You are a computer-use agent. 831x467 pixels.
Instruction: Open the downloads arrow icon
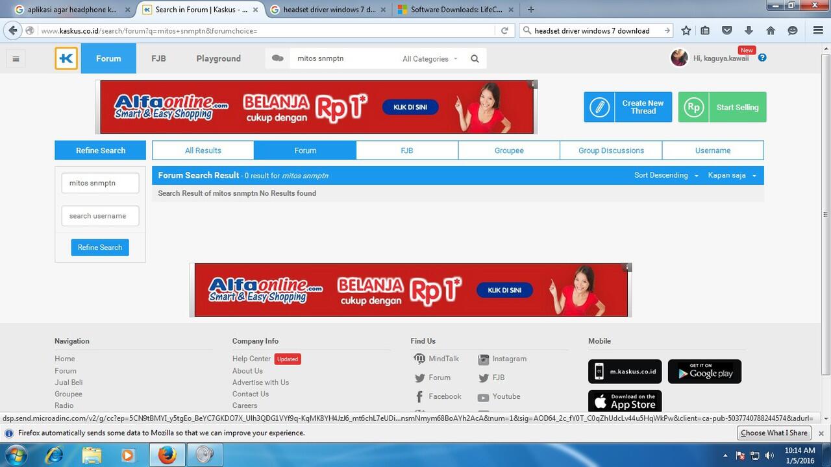point(749,30)
